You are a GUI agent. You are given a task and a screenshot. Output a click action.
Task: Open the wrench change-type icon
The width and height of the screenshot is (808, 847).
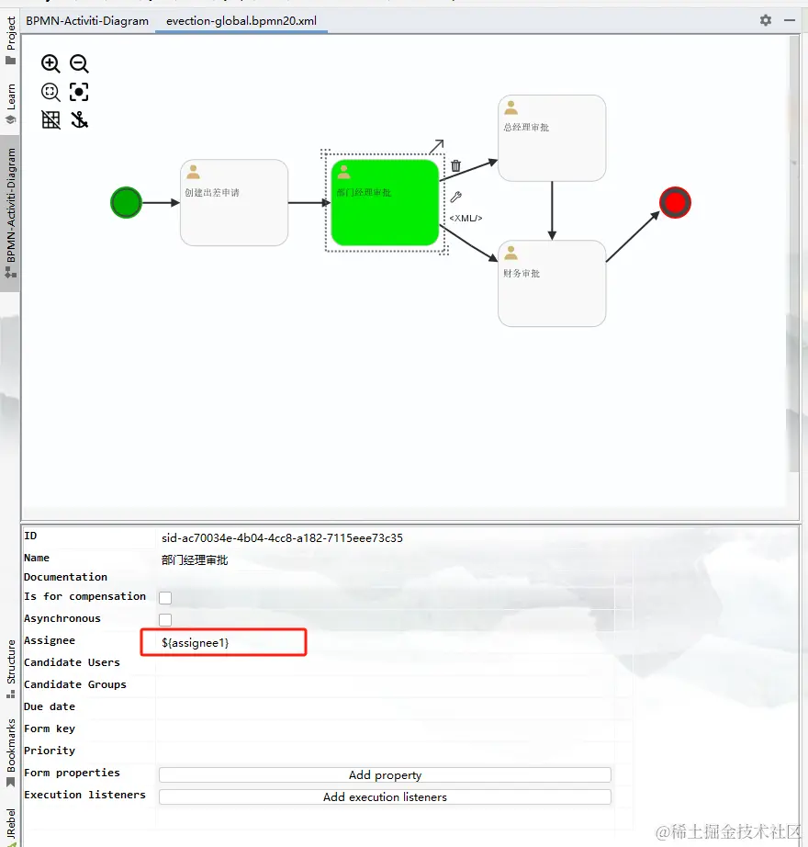tap(456, 197)
